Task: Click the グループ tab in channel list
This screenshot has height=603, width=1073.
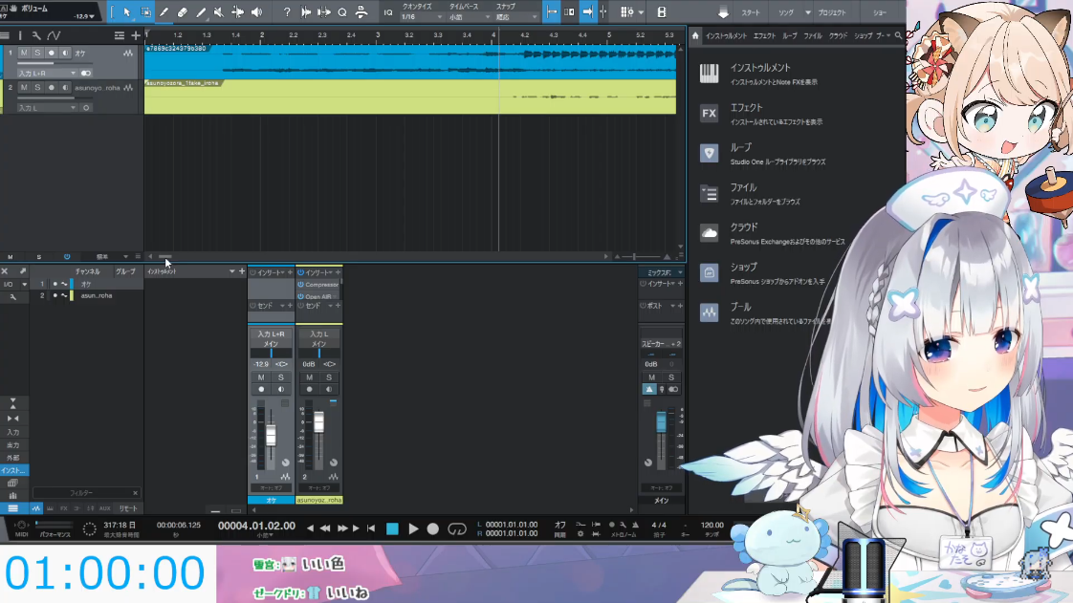Action: pyautogui.click(x=125, y=271)
